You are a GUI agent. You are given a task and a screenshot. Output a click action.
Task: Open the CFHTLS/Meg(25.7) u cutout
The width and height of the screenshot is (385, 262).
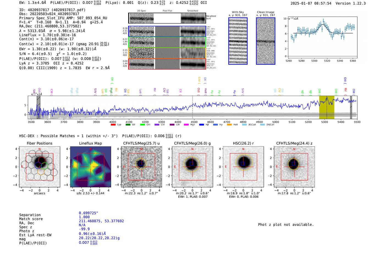pyautogui.click(x=141, y=167)
